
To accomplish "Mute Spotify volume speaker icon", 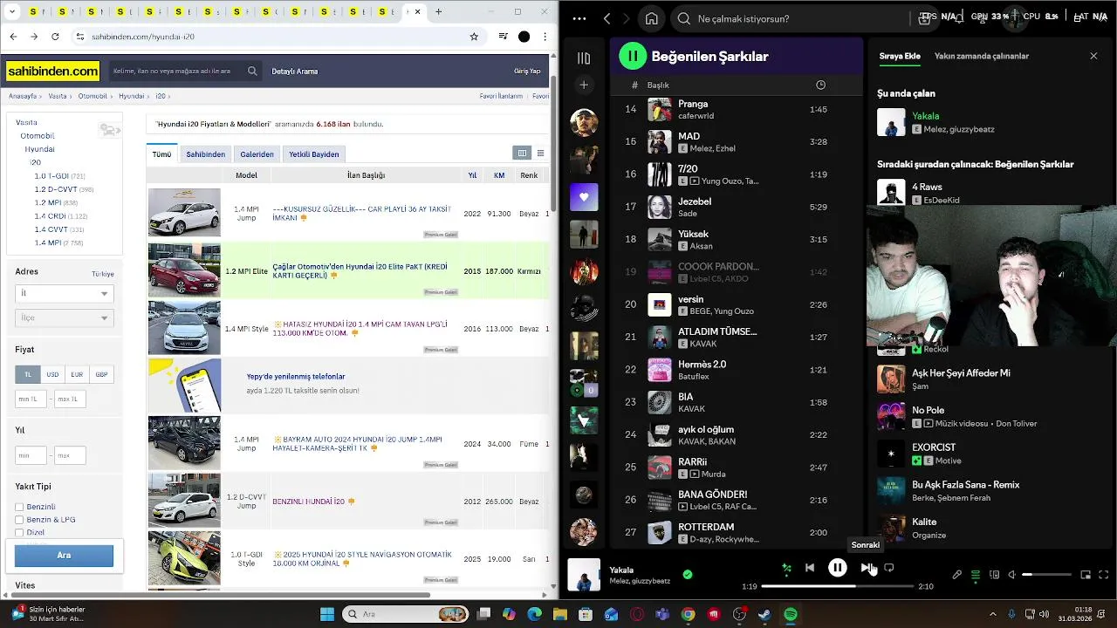I will click(x=1012, y=575).
